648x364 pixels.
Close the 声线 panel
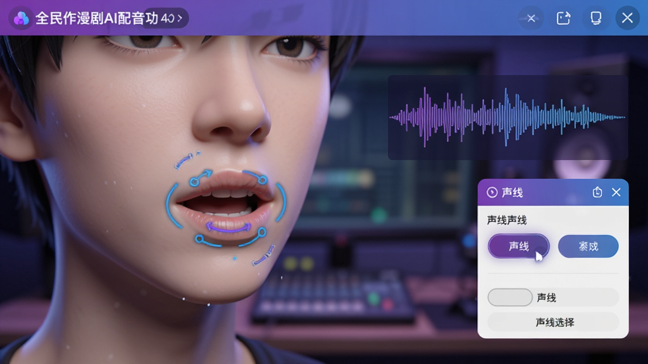[x=616, y=192]
